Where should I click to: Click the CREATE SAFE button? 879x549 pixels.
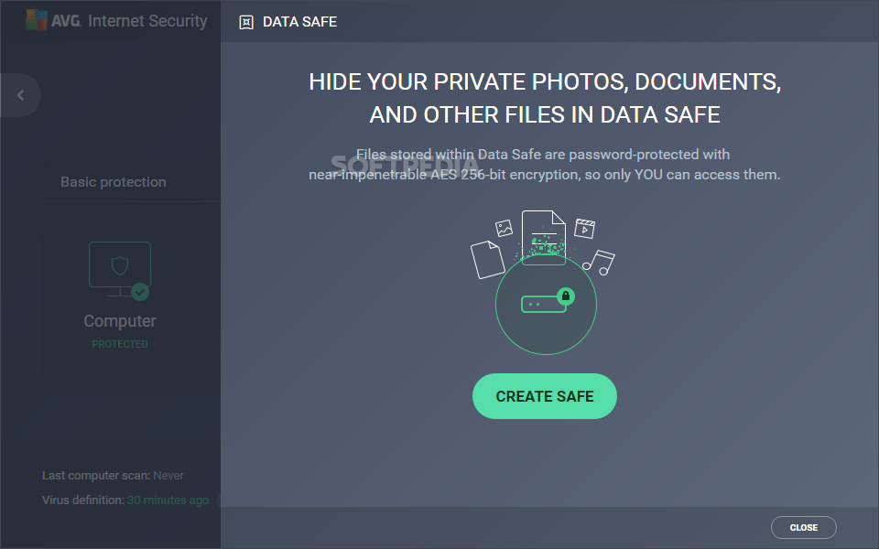pyautogui.click(x=544, y=396)
